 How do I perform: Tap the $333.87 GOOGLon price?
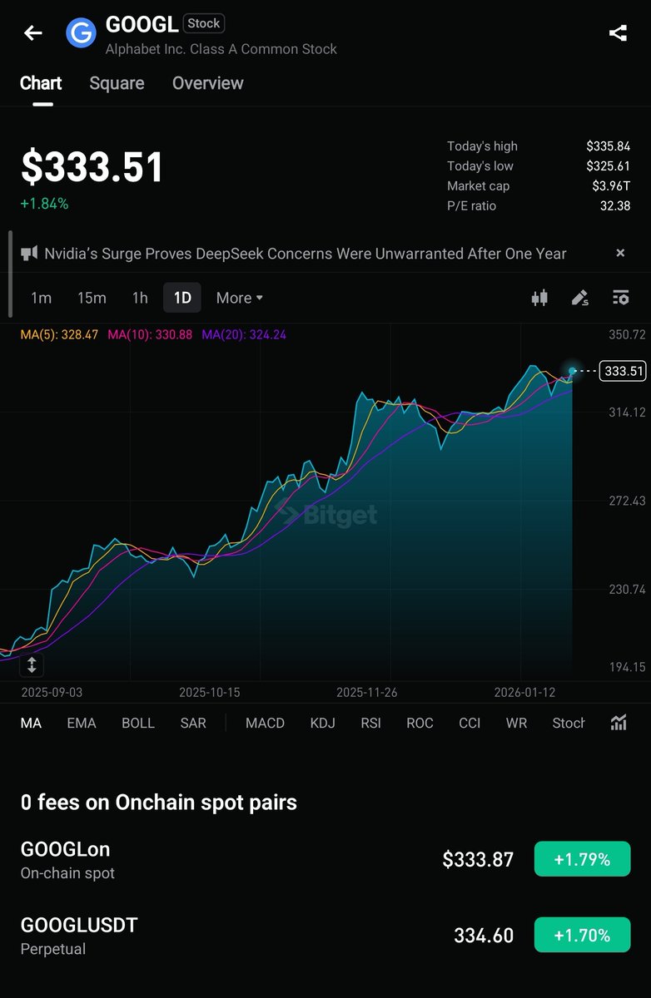(x=478, y=860)
